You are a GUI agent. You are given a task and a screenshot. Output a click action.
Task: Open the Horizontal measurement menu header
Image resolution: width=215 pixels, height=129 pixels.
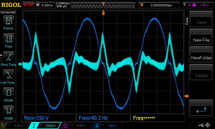[x=8, y=12]
